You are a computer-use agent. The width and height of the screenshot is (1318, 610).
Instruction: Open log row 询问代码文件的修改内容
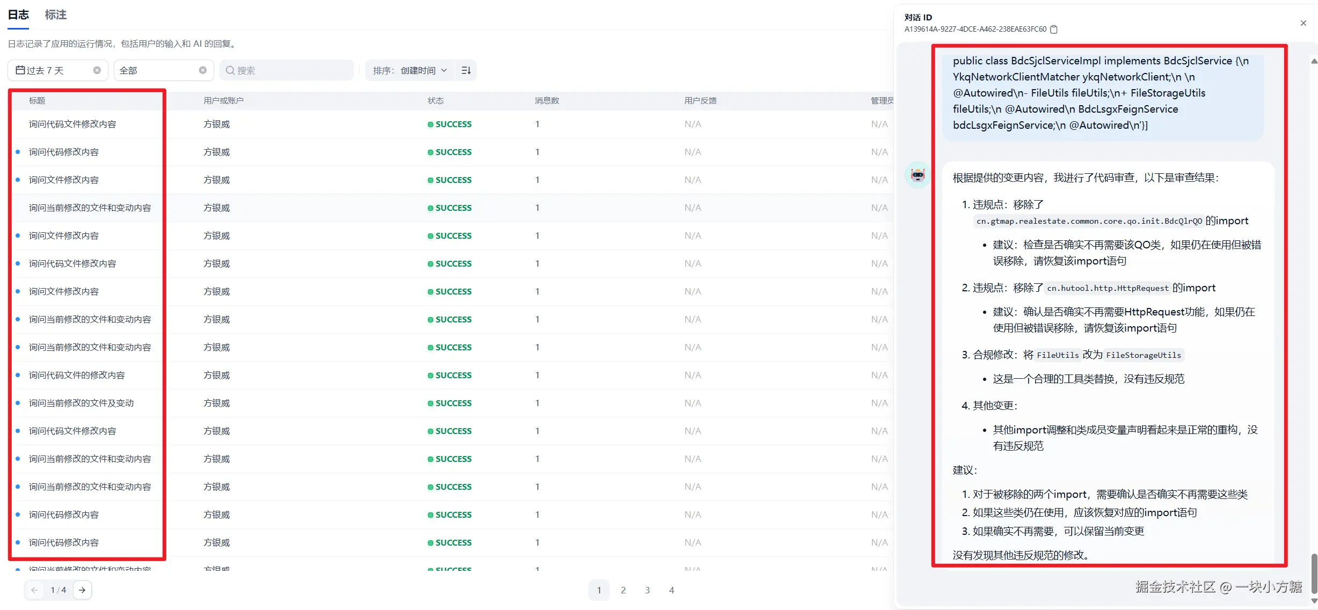(x=77, y=376)
